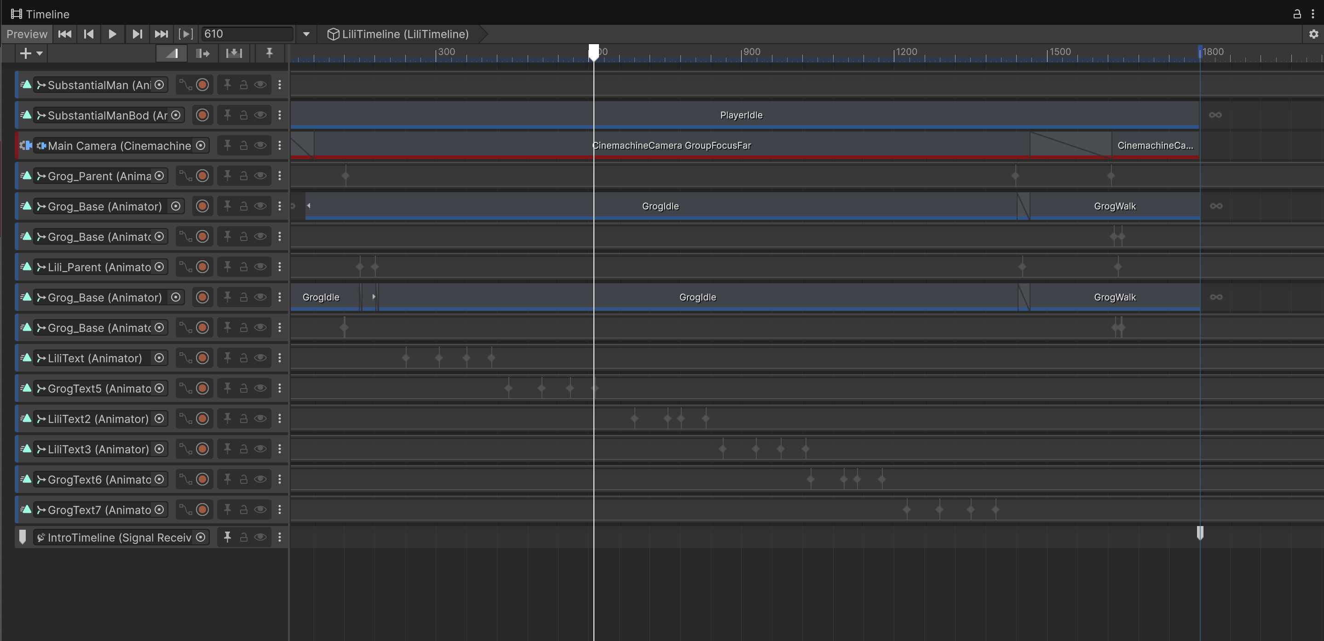Select the Timeline tab
This screenshot has width=1324, height=641.
(40, 14)
